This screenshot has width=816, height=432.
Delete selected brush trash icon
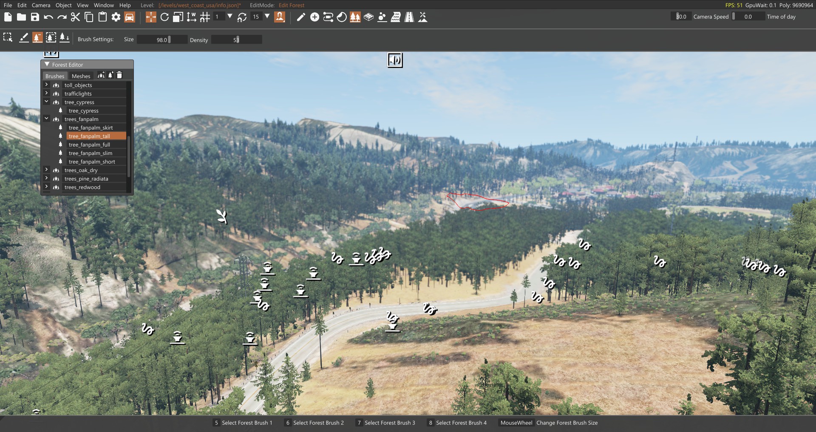point(119,75)
